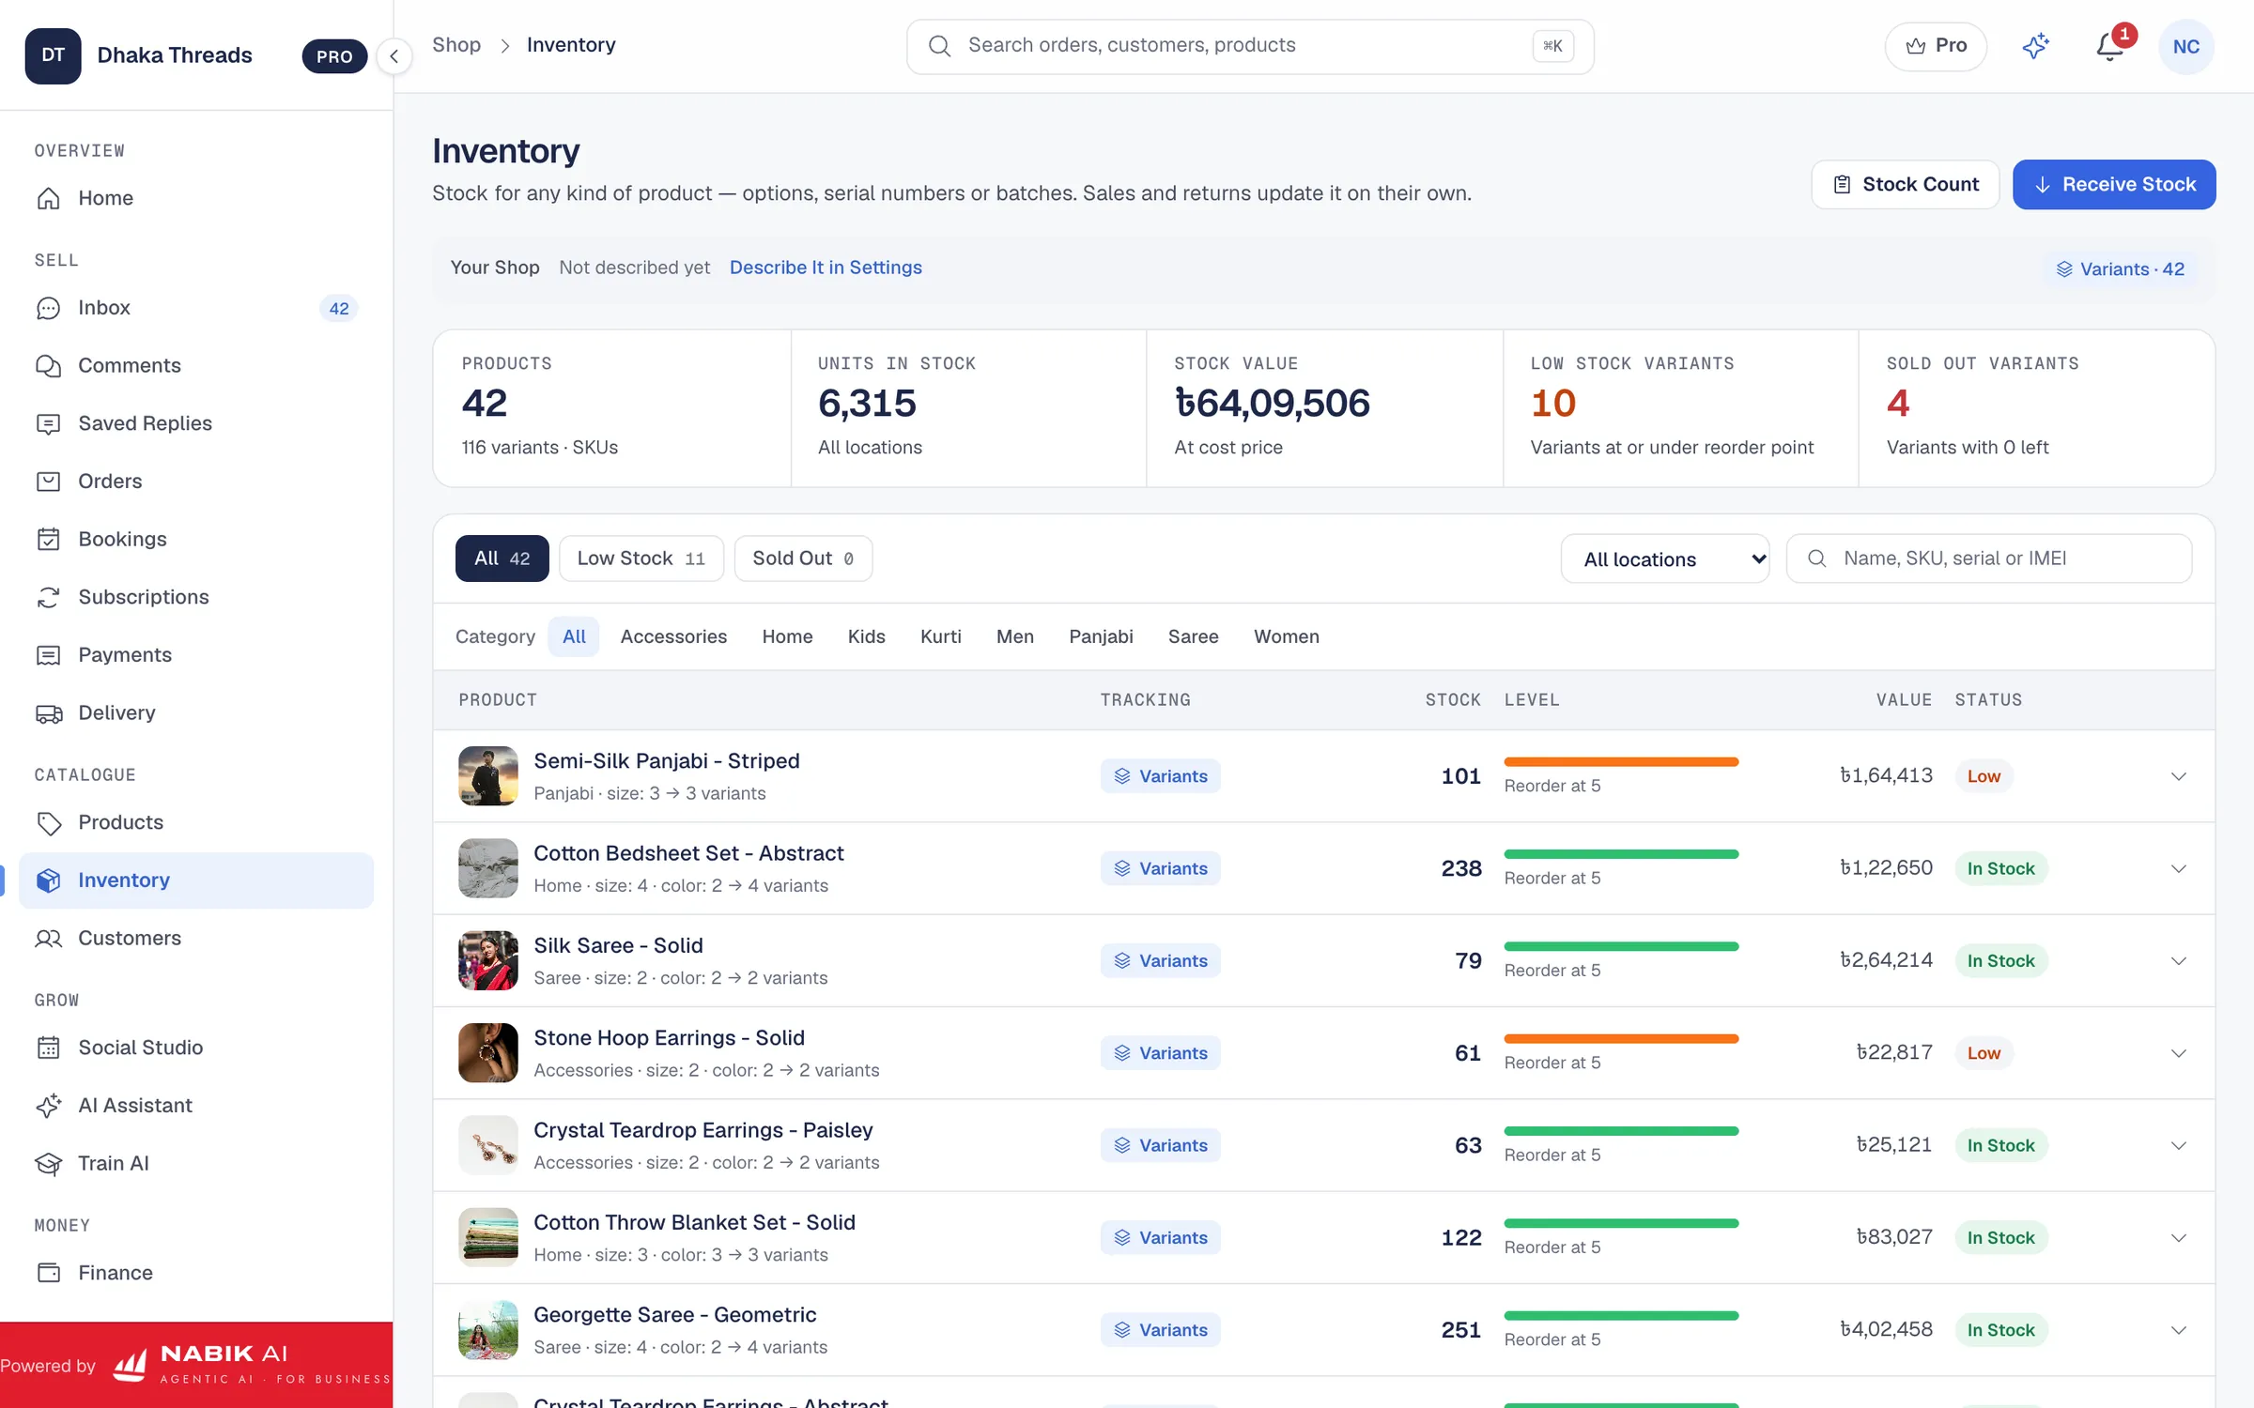Viewport: 2254px width, 1408px height.
Task: Click the Stock Count button
Action: [x=1905, y=185]
